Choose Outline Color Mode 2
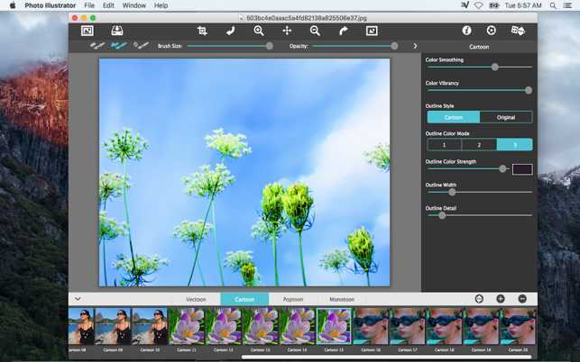 click(x=479, y=144)
